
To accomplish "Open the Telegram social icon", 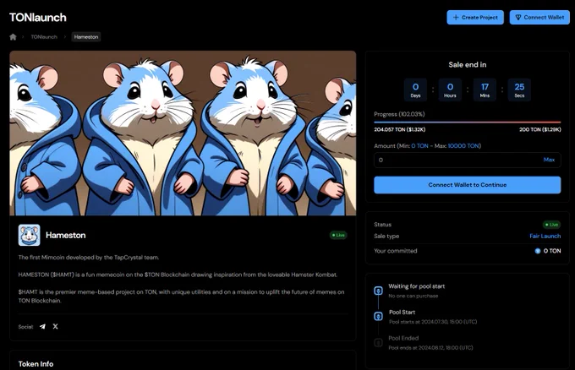I will coord(42,326).
